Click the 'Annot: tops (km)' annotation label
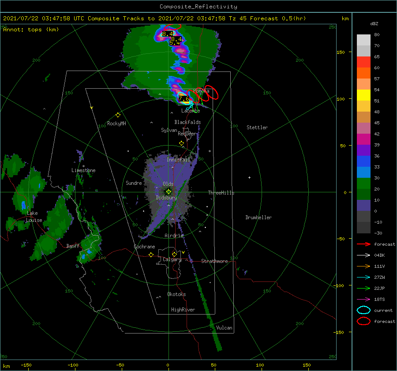 (x=31, y=30)
